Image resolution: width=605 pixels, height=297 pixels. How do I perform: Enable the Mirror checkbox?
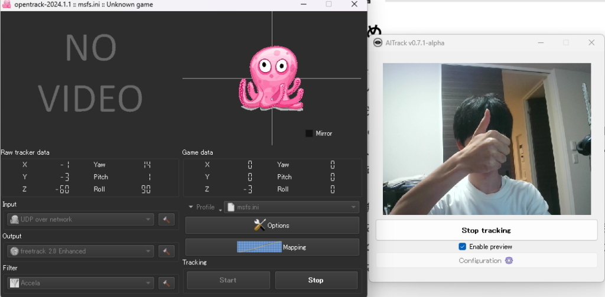pos(309,133)
